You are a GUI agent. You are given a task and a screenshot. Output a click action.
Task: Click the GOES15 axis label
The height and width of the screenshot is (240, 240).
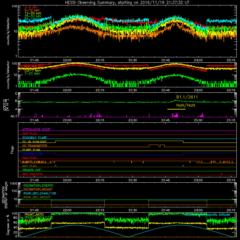pos(6,105)
